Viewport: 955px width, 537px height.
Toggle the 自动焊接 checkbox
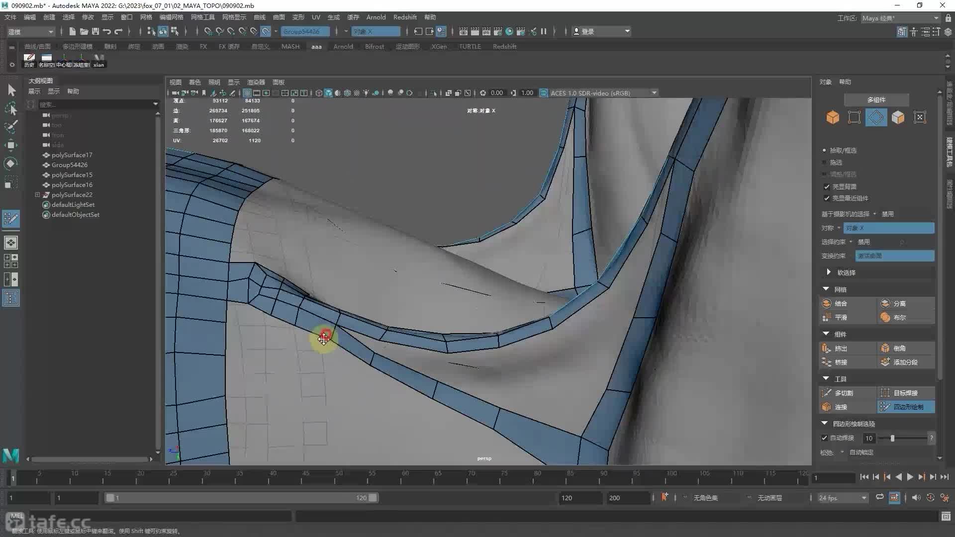[x=824, y=438]
